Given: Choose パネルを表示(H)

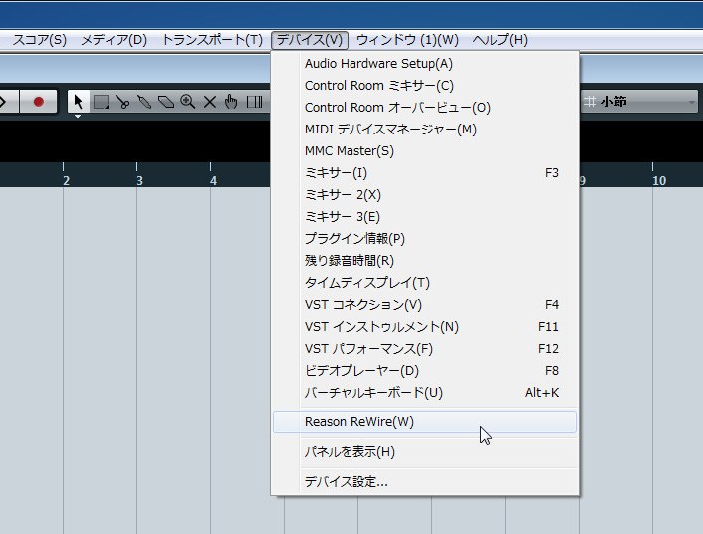Looking at the screenshot, I should (x=424, y=452).
